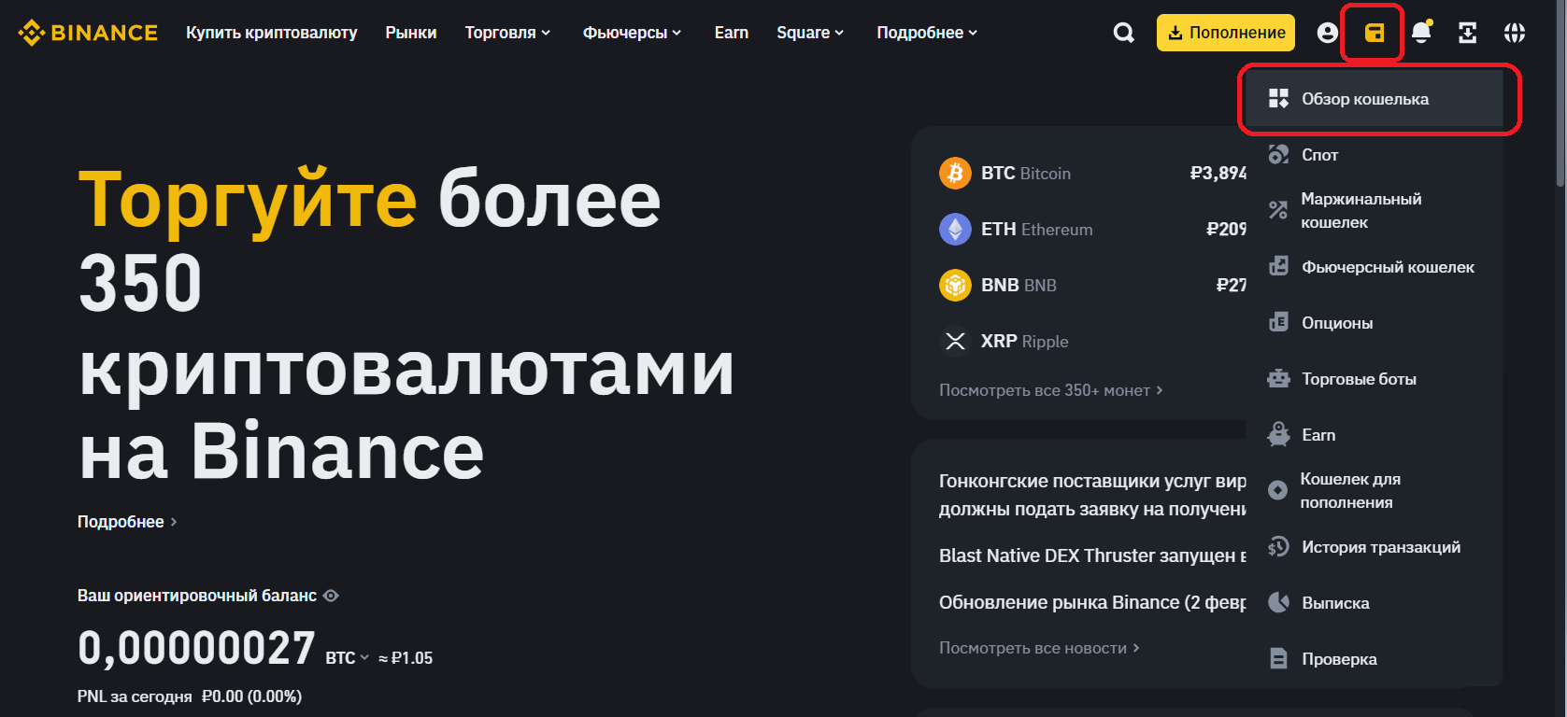This screenshot has height=717, width=1567.
Task: Click the page vertical scrollbar
Action: coord(1560,93)
